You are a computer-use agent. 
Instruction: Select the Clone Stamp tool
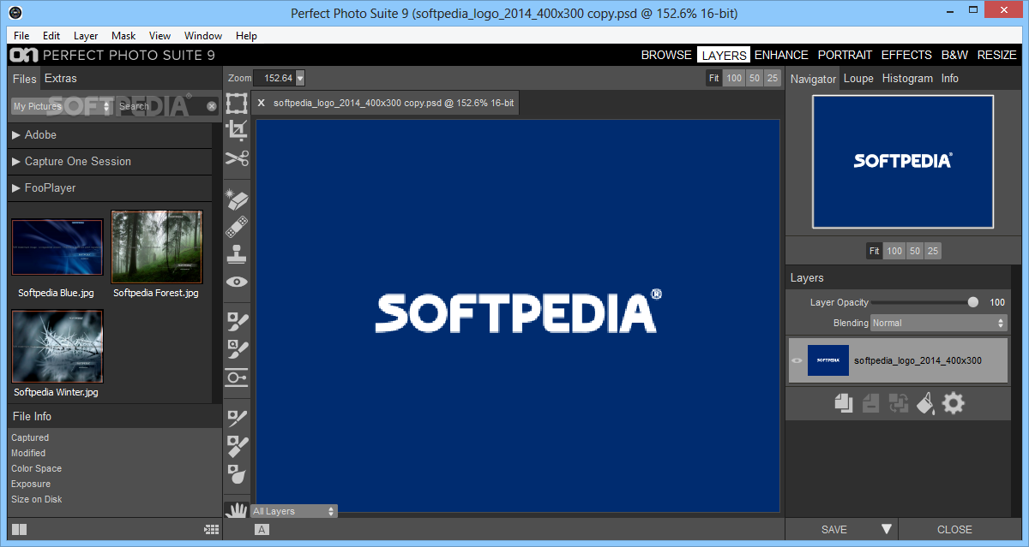tap(237, 254)
